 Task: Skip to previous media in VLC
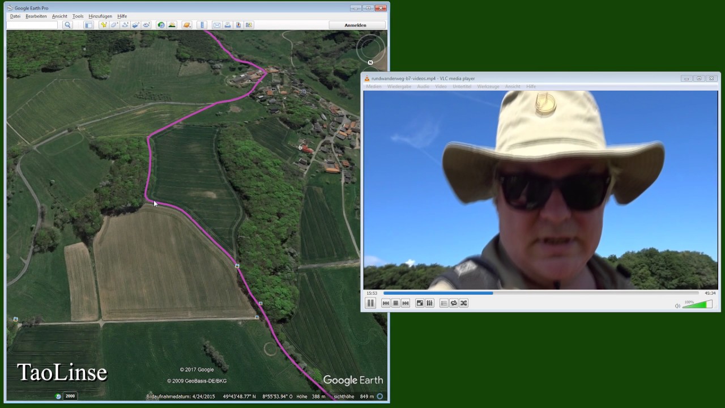click(386, 303)
